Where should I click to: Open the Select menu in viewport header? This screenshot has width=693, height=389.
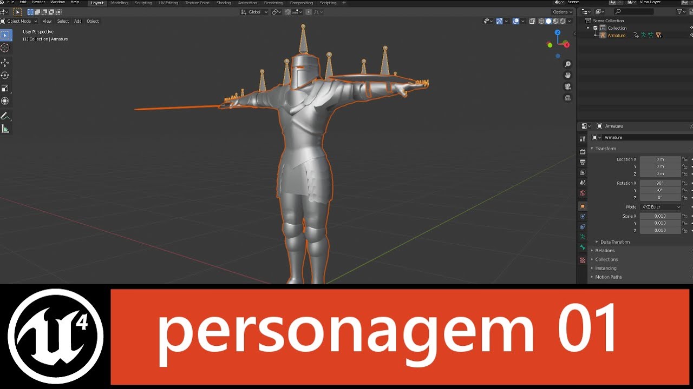pos(63,21)
